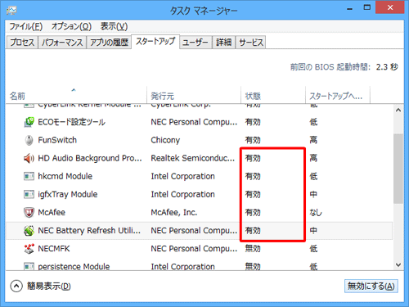
Task: Collapse to simple view with 簡易表示 arrow
Action: pyautogui.click(x=16, y=287)
